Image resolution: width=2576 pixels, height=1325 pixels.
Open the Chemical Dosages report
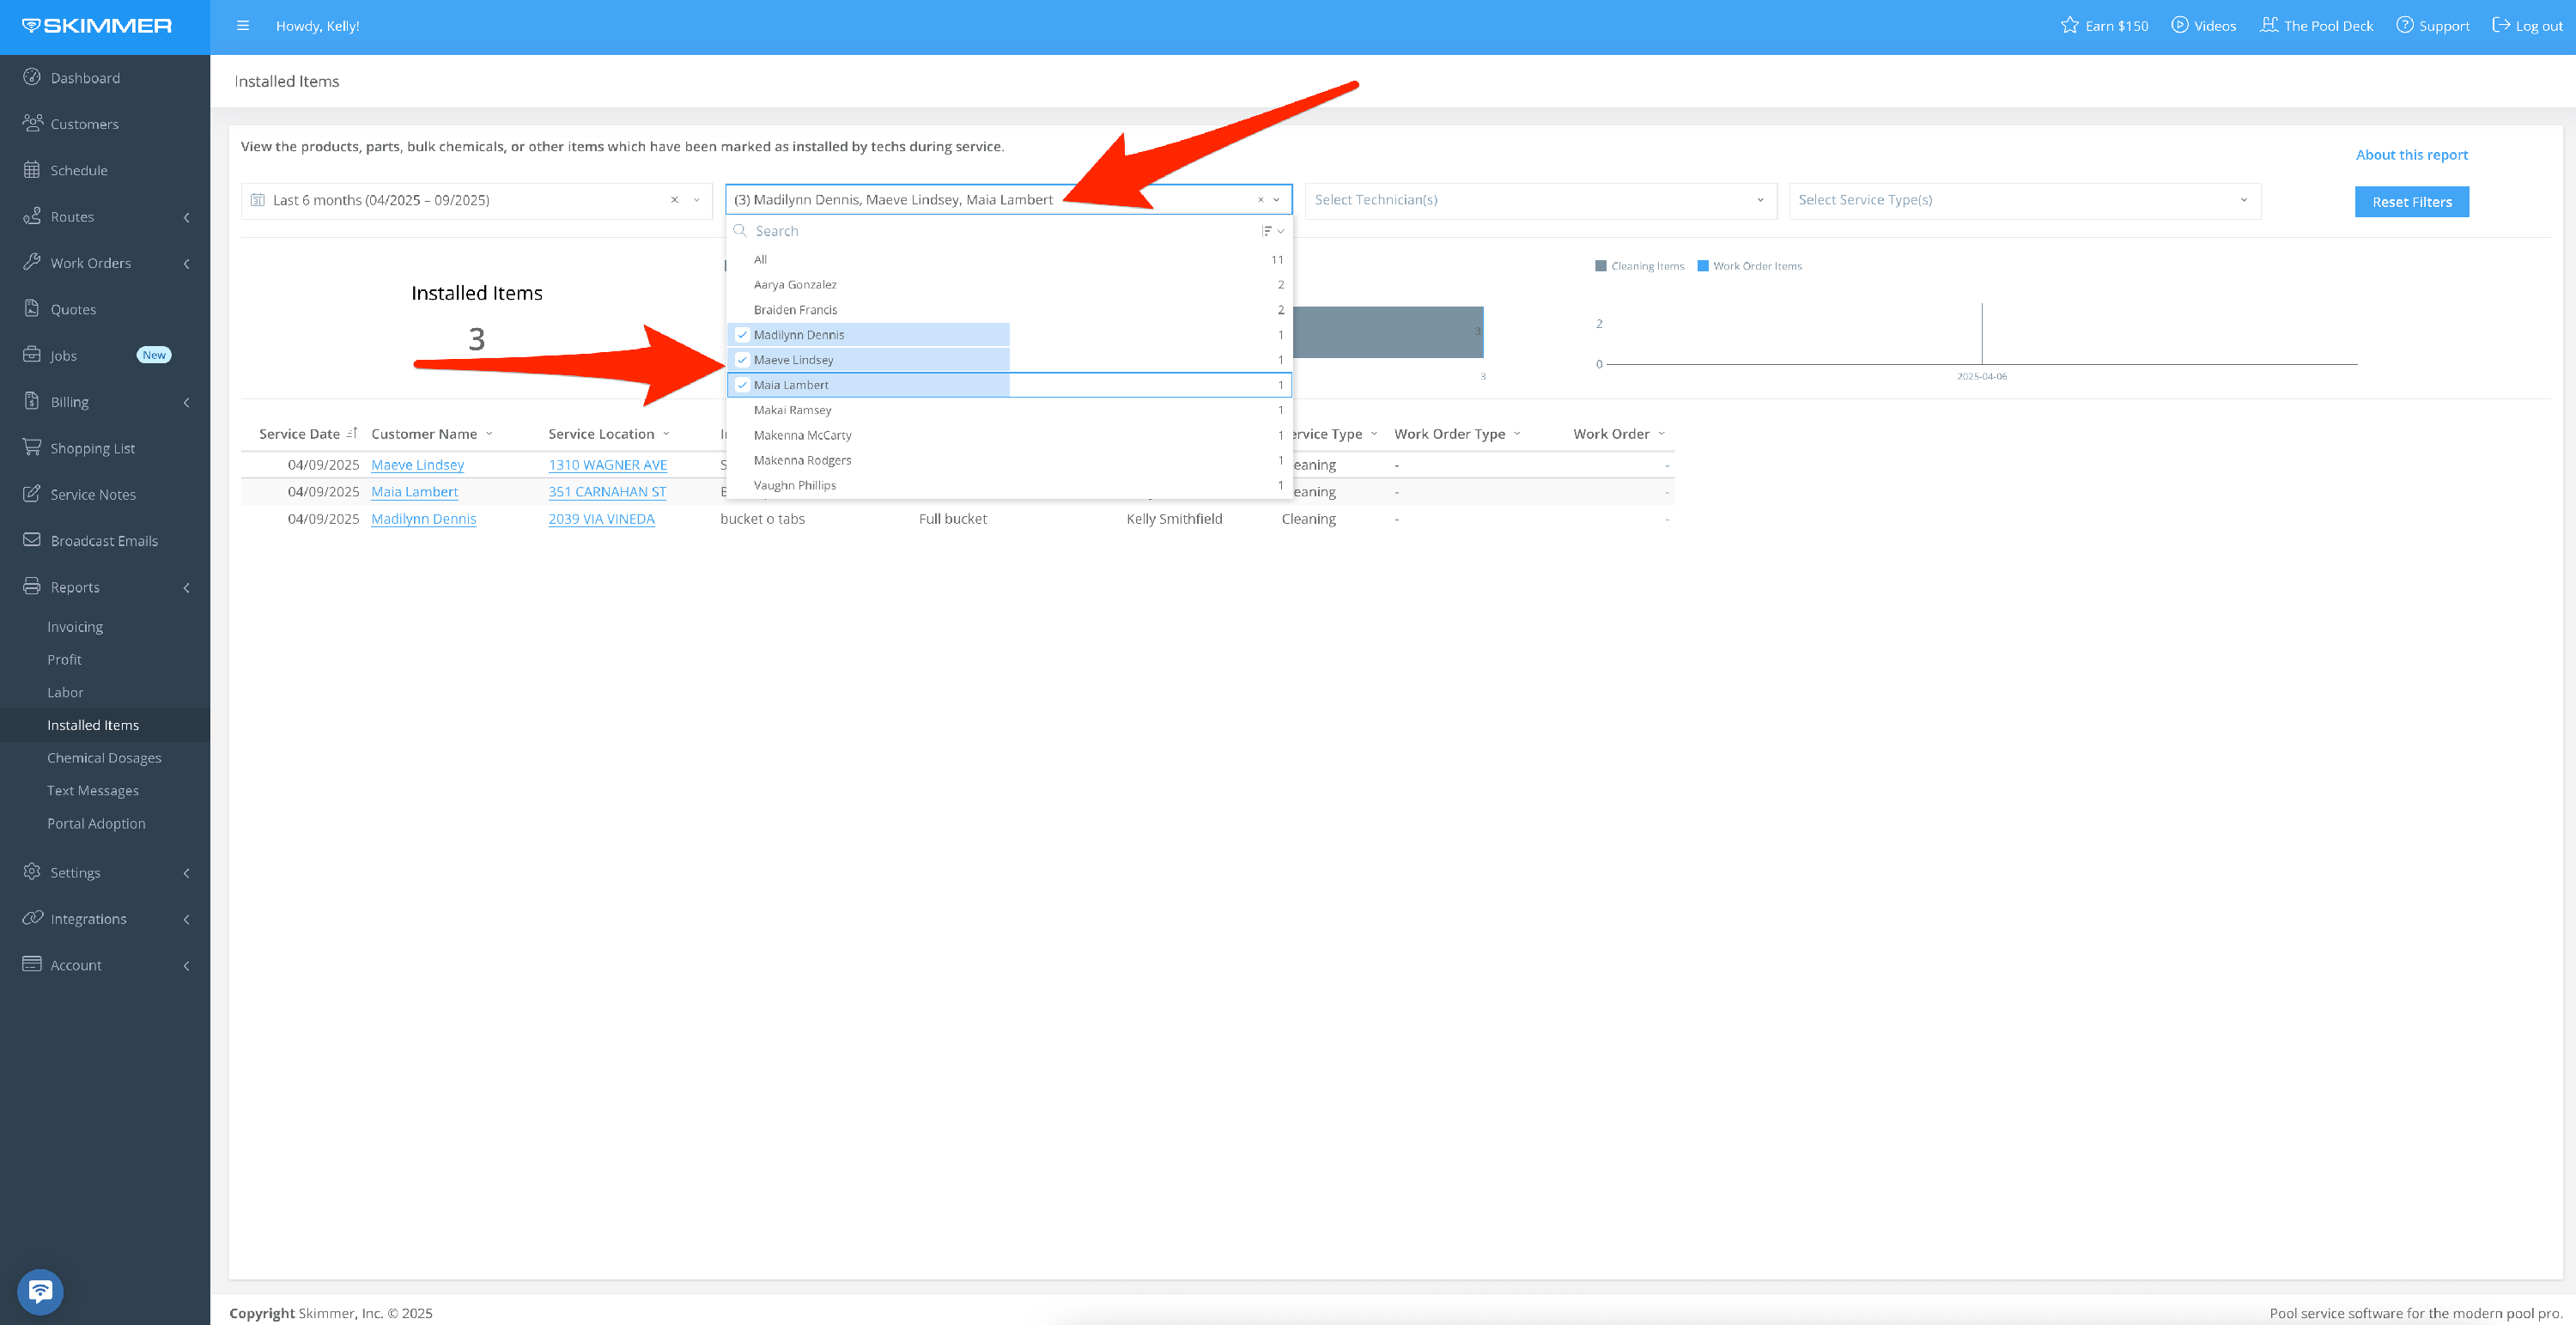pos(104,758)
